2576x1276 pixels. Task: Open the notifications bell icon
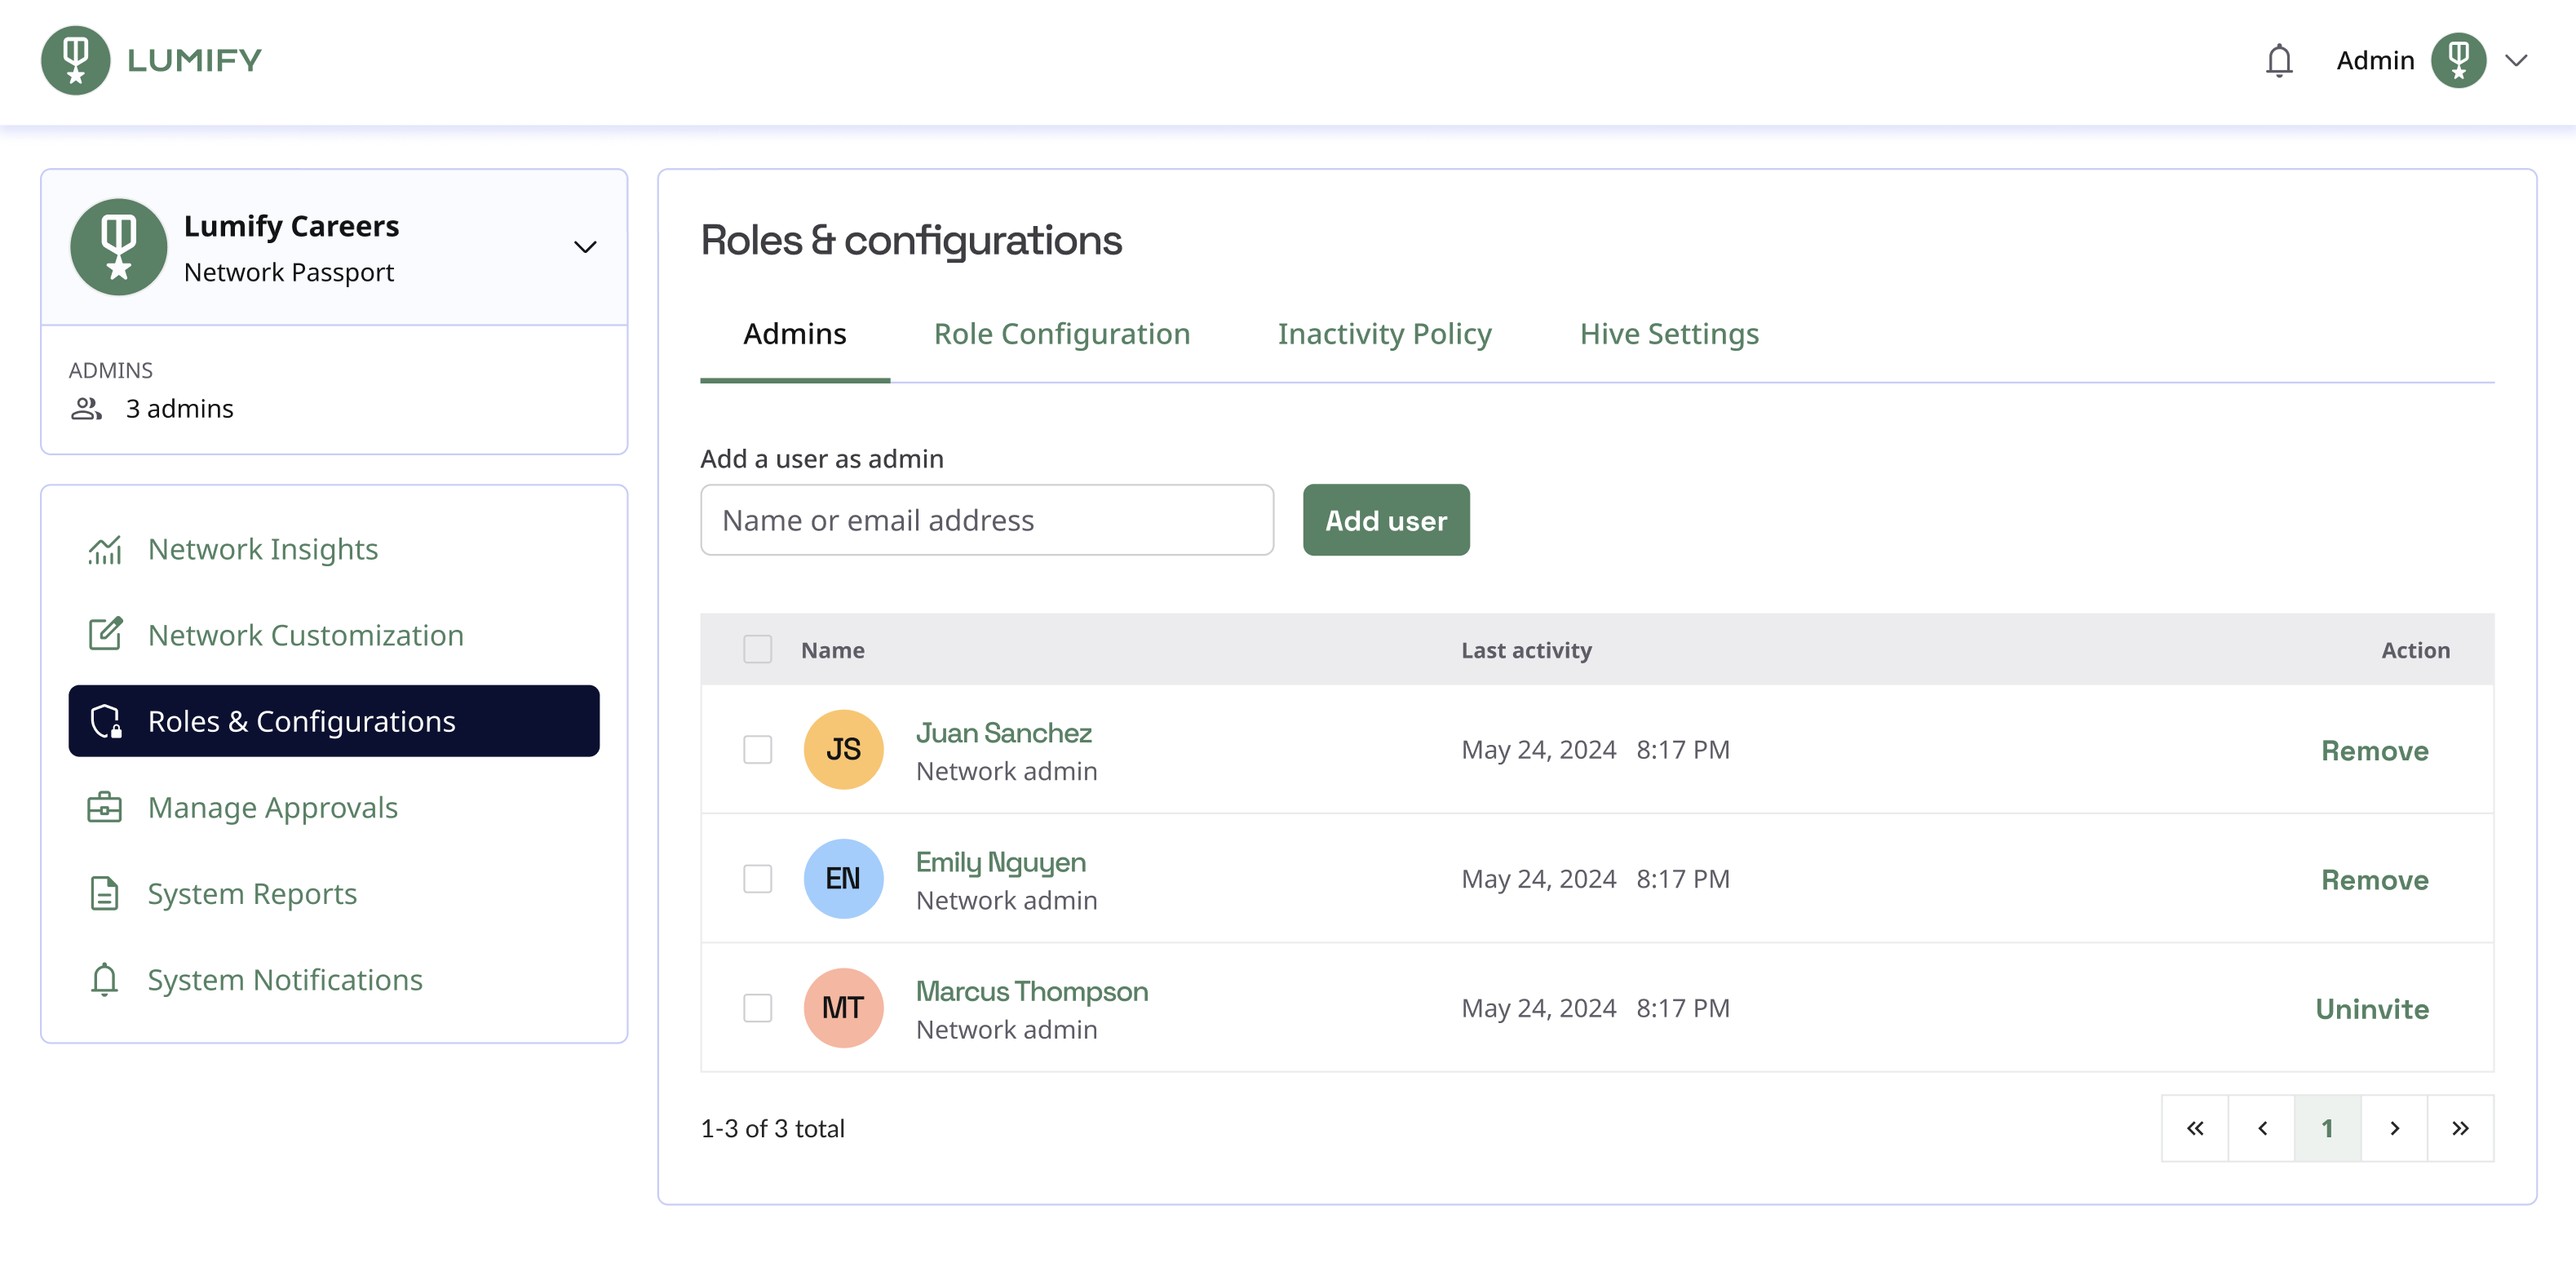click(2279, 61)
